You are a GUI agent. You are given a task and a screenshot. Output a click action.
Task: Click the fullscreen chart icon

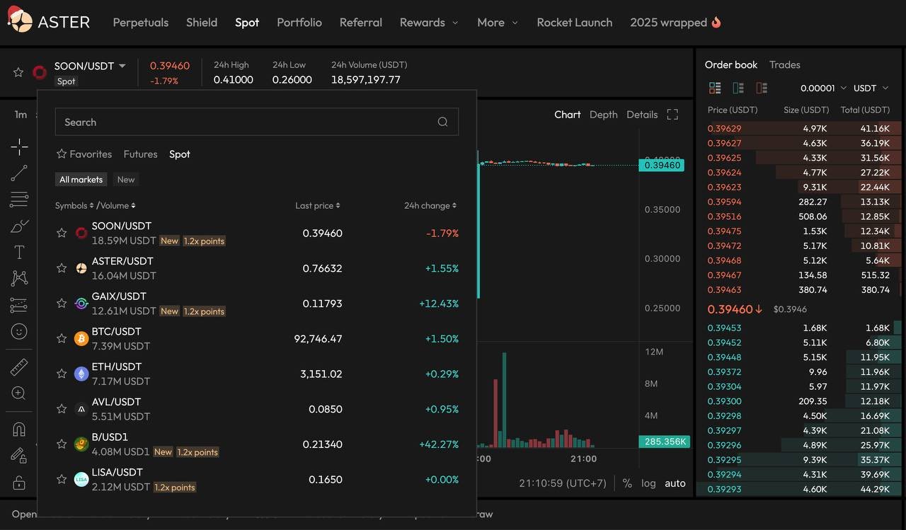pyautogui.click(x=672, y=115)
